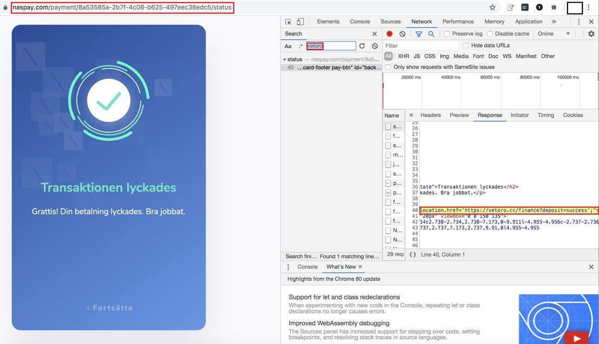The height and width of the screenshot is (344, 599).
Task: Click the Filter input field
Action: coord(420,45)
